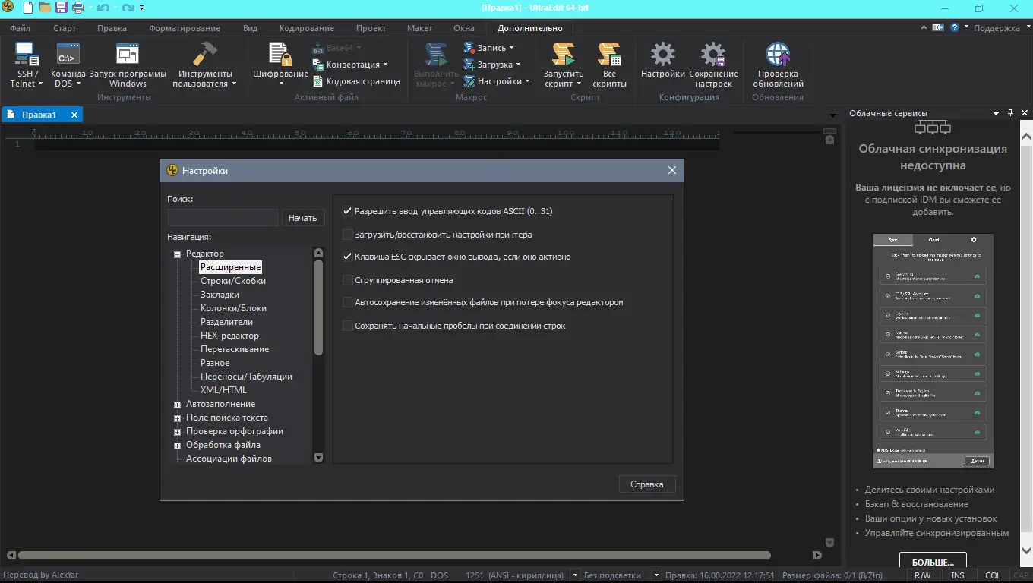
Task: Open the Файл menu
Action: [21, 28]
